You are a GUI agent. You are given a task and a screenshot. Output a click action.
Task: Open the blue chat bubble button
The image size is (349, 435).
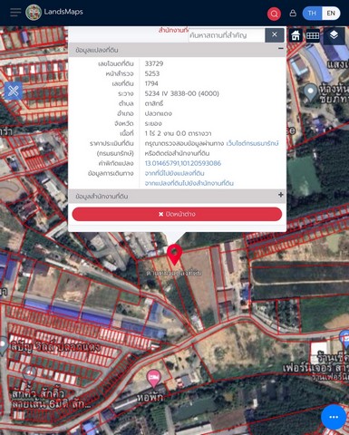pos(334,417)
